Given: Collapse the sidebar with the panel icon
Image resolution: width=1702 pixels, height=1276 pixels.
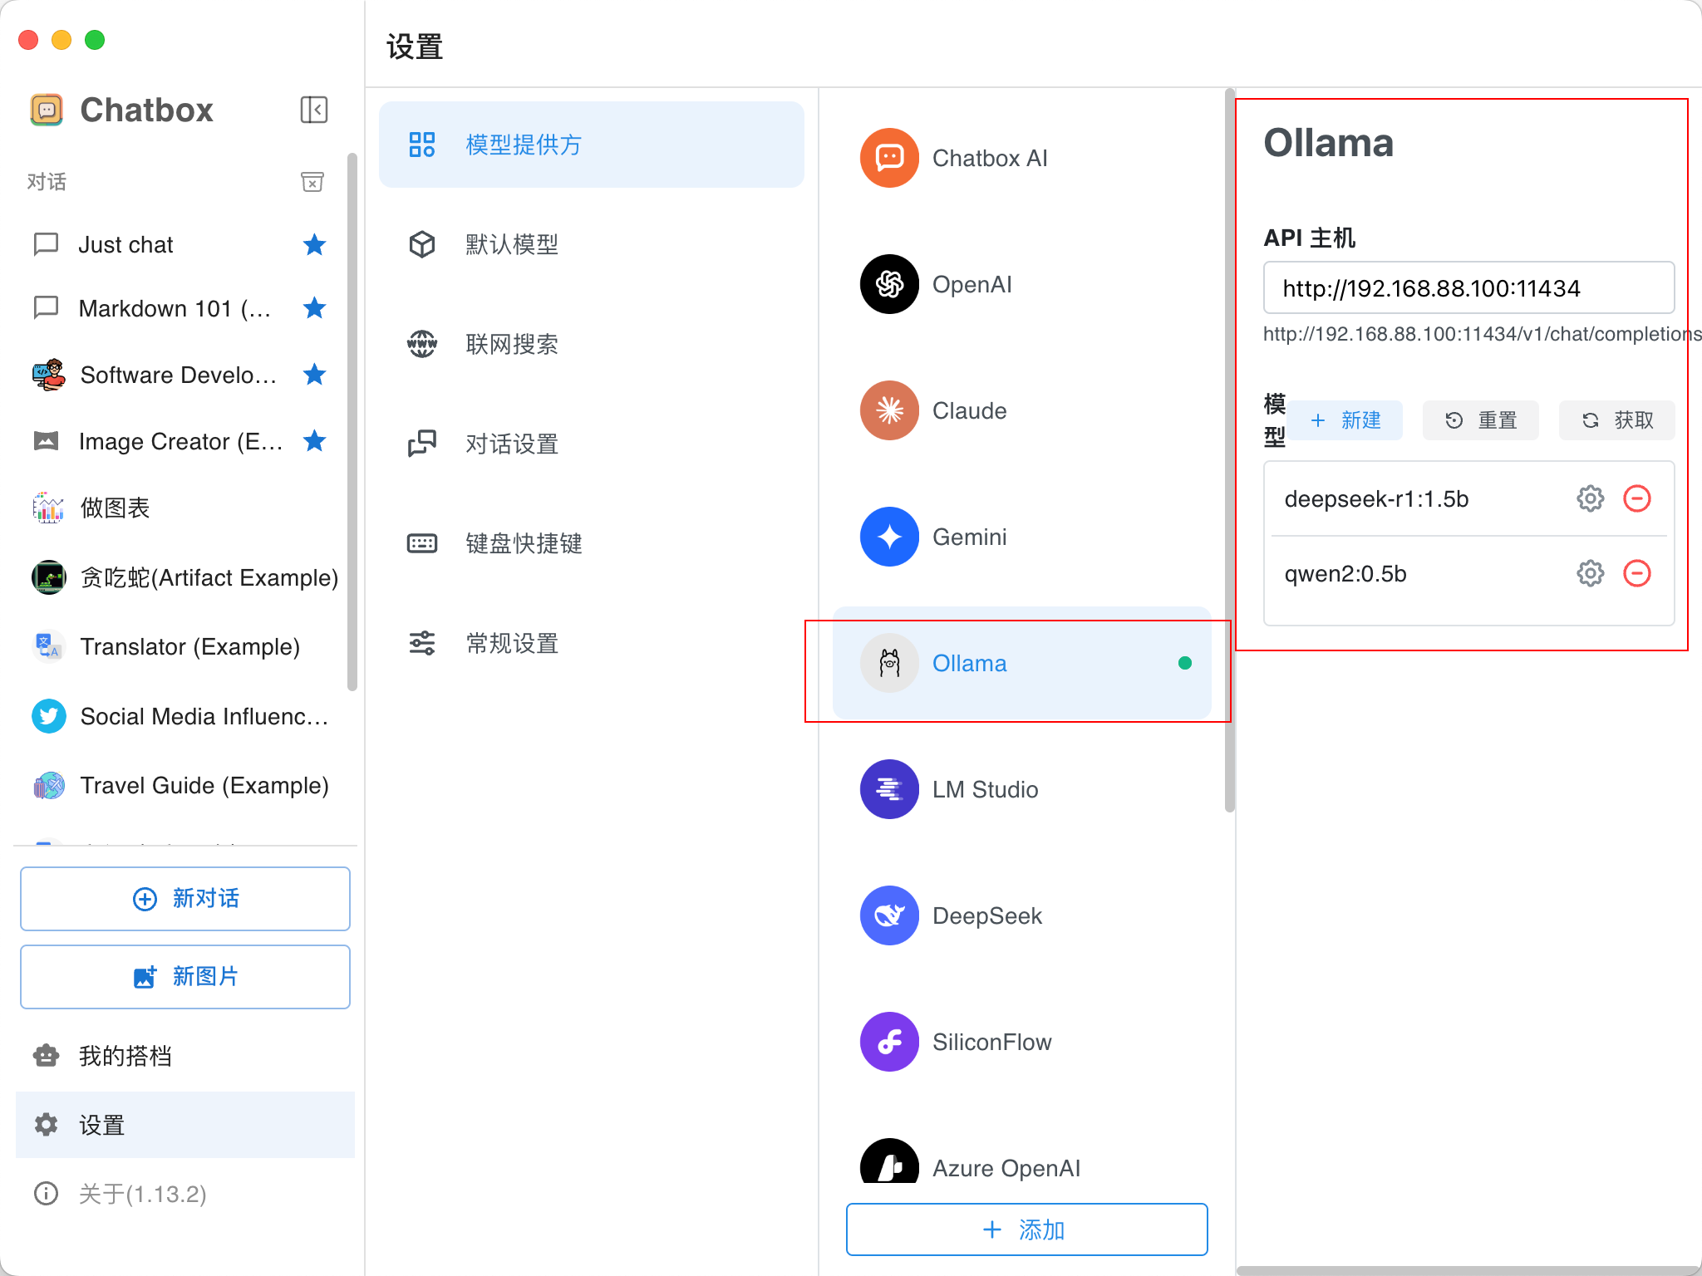Looking at the screenshot, I should tap(313, 110).
